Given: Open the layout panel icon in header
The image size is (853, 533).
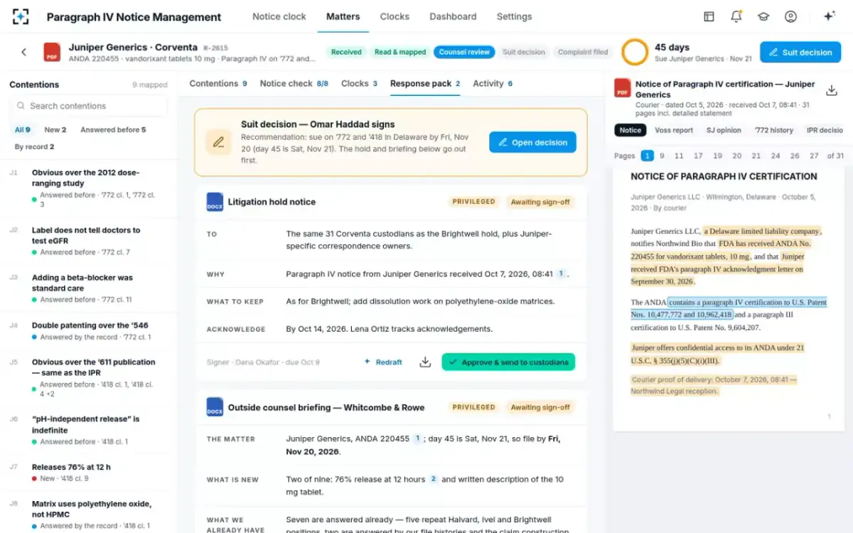Looking at the screenshot, I should coord(709,16).
